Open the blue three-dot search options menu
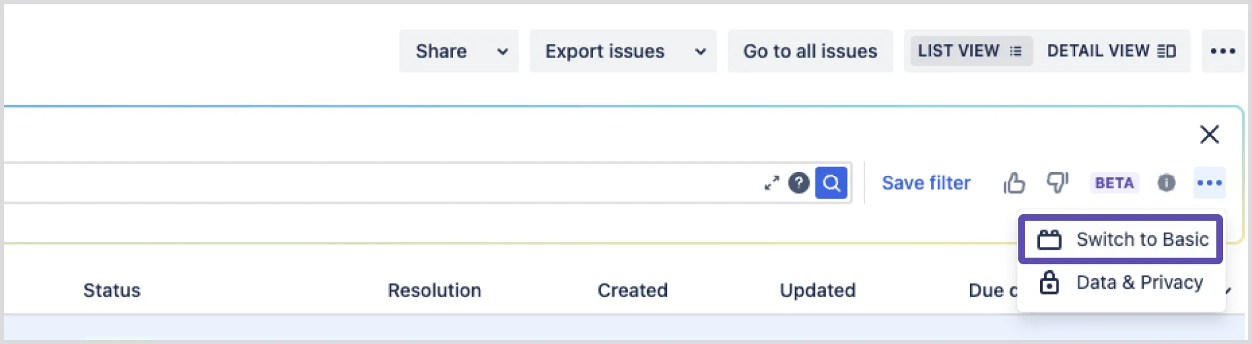This screenshot has width=1252, height=344. pos(1210,183)
